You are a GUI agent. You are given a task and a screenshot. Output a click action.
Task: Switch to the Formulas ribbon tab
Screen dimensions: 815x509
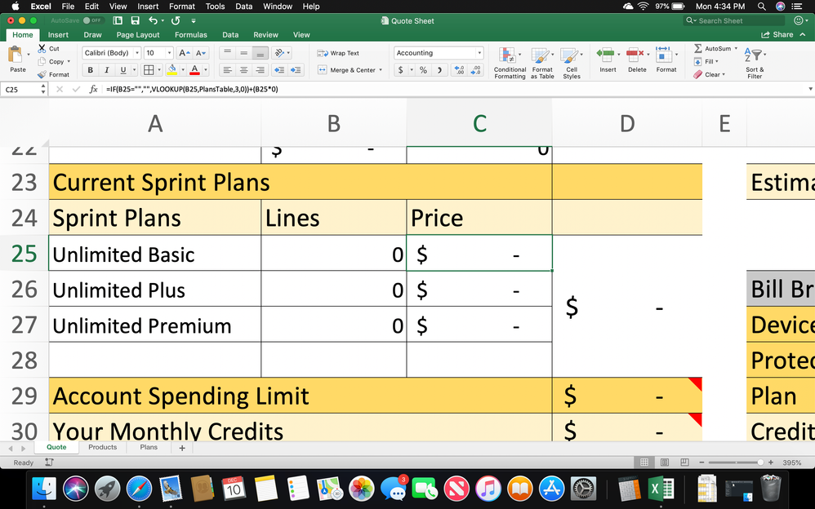coord(190,35)
